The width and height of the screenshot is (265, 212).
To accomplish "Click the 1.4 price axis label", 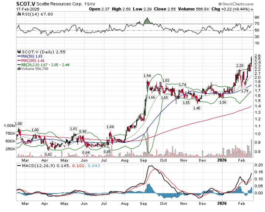I will (x=258, y=106).
